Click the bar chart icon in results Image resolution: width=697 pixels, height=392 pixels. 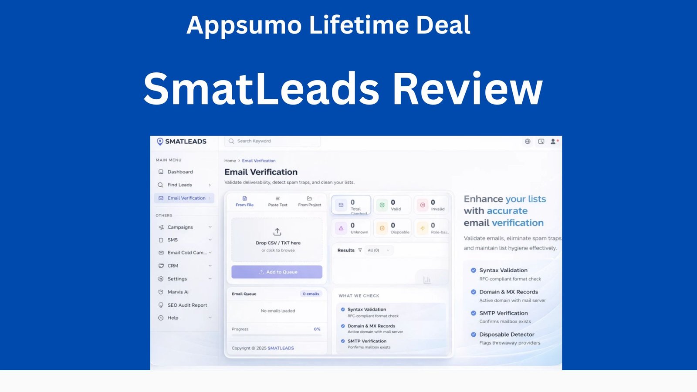pyautogui.click(x=427, y=280)
